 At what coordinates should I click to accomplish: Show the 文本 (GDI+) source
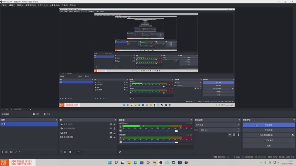pyautogui.click(x=111, y=124)
